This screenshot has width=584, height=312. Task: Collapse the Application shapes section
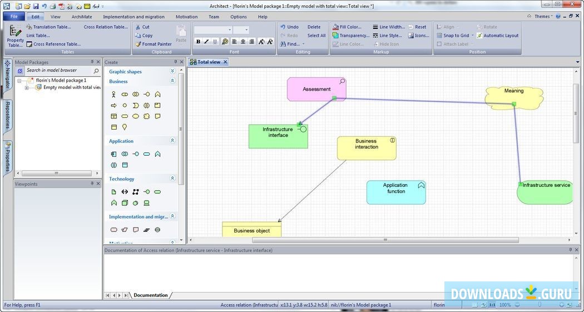172,140
